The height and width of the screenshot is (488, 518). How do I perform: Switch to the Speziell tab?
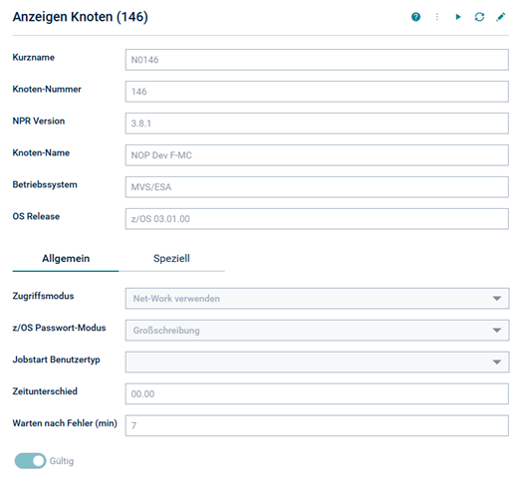[171, 259]
